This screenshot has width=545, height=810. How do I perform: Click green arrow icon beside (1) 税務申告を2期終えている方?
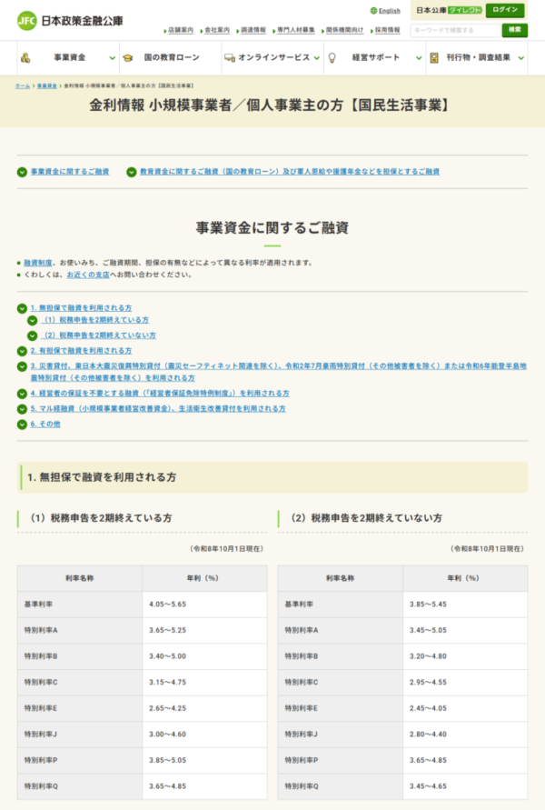tap(33, 320)
